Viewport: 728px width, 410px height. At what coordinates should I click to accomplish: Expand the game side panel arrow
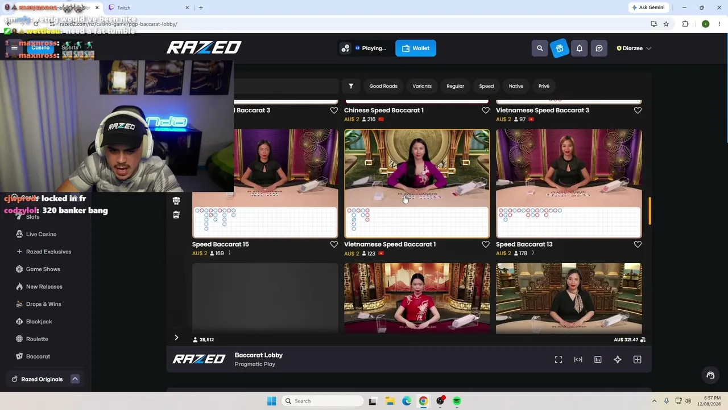coord(176,338)
